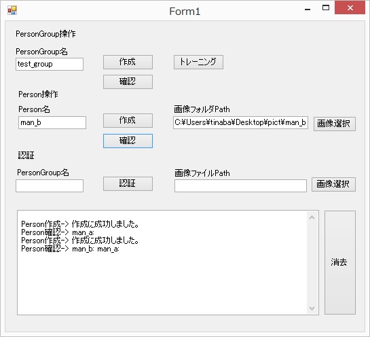
Task: Focus Person名 field containing man_b
Action: [52, 122]
